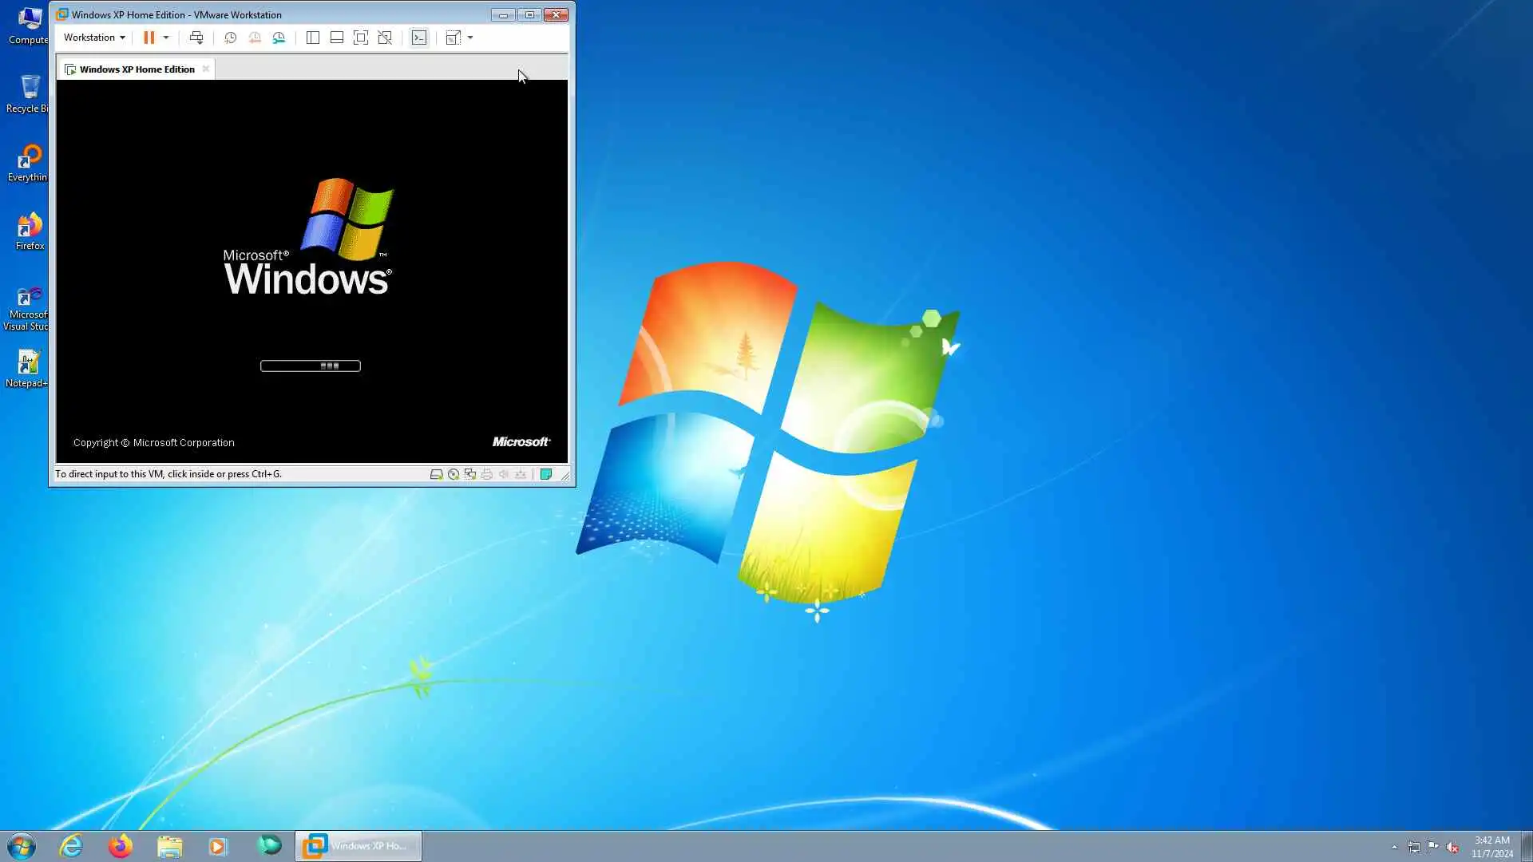Click the network adapter status icon
The height and width of the screenshot is (862, 1533).
pos(470,474)
